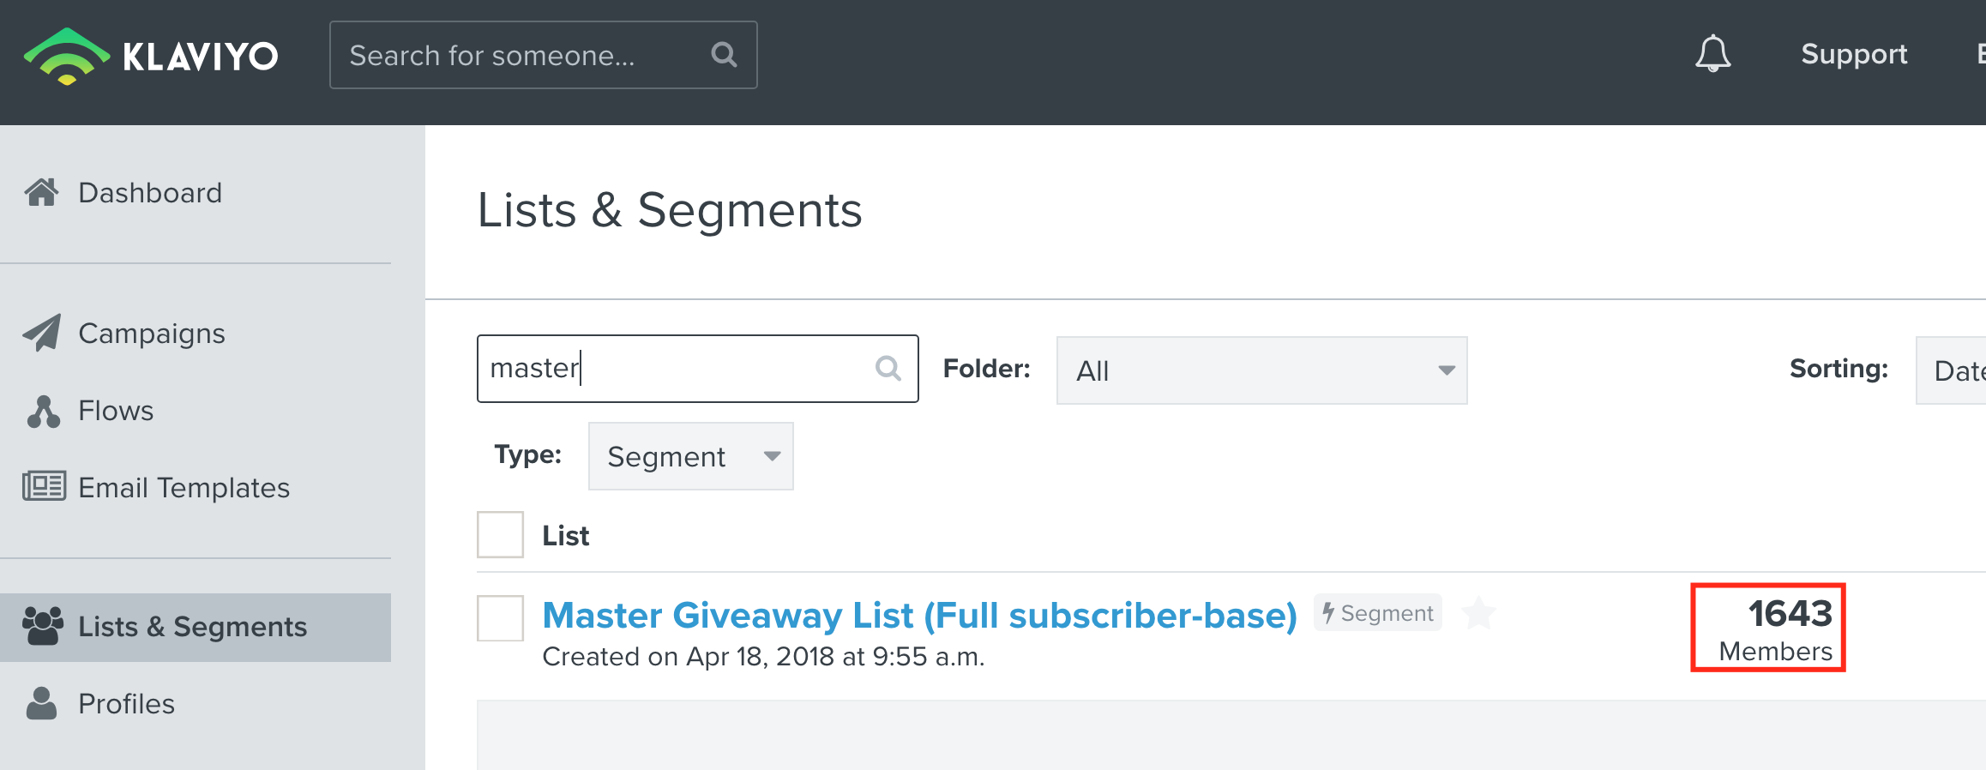Screen dimensions: 1986x770
Task: Click the Profiles person icon
Action: point(41,703)
